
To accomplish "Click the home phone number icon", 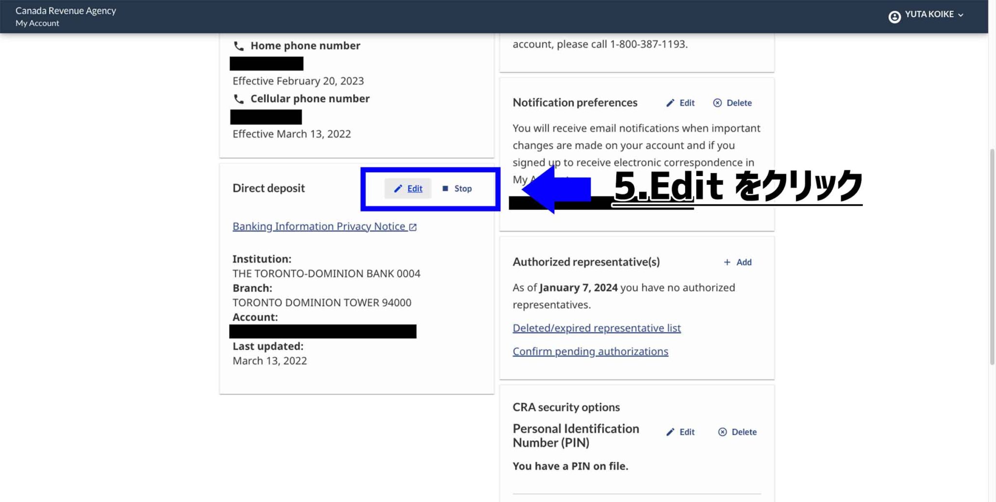I will pyautogui.click(x=238, y=45).
